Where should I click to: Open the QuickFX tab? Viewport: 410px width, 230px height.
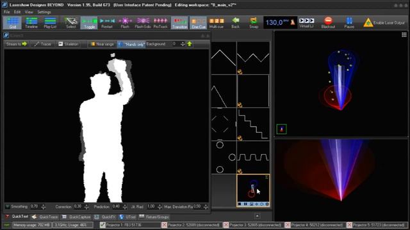105,217
